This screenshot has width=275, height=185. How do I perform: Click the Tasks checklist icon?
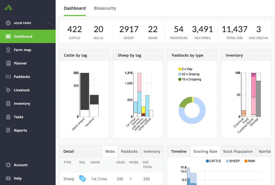pyautogui.click(x=8, y=117)
